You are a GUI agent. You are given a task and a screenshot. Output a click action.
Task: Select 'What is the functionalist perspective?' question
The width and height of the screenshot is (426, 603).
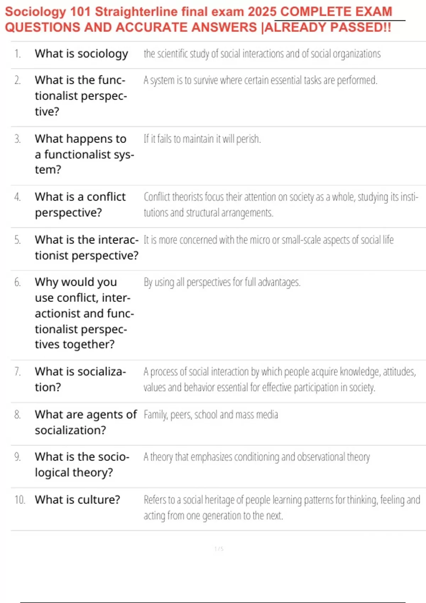(81, 96)
